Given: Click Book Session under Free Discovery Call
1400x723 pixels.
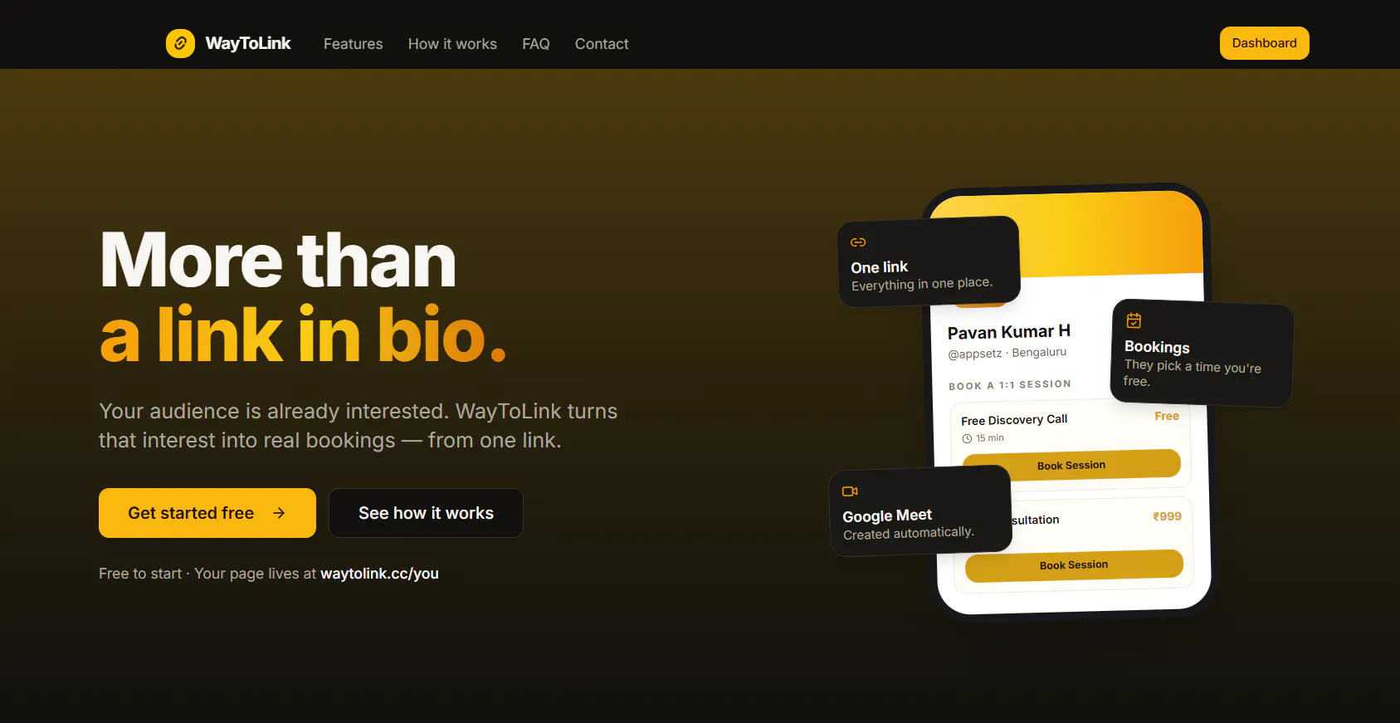Looking at the screenshot, I should tap(1071, 465).
